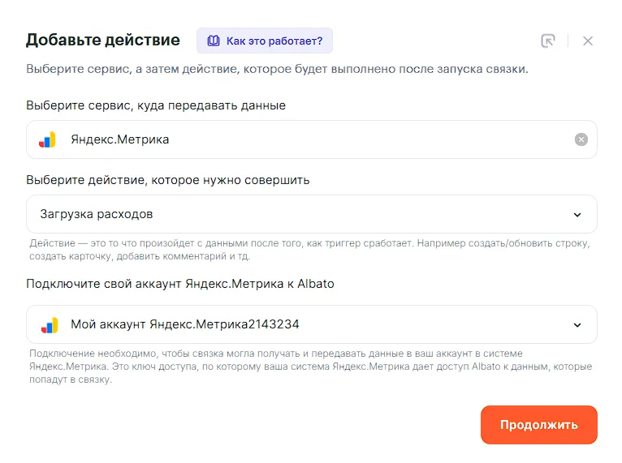Focus the Яндекс.Метрика service text field
This screenshot has height=463, width=622.
point(309,139)
